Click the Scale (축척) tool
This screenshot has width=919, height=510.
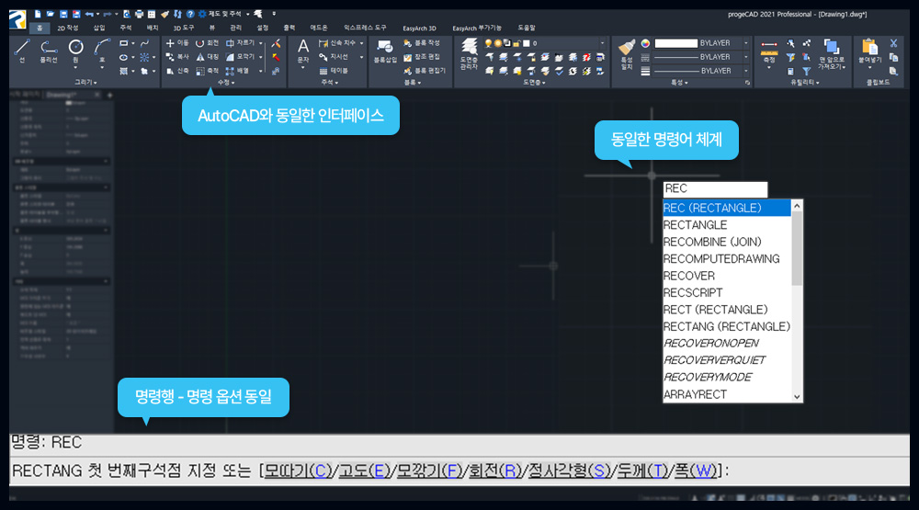[x=206, y=71]
